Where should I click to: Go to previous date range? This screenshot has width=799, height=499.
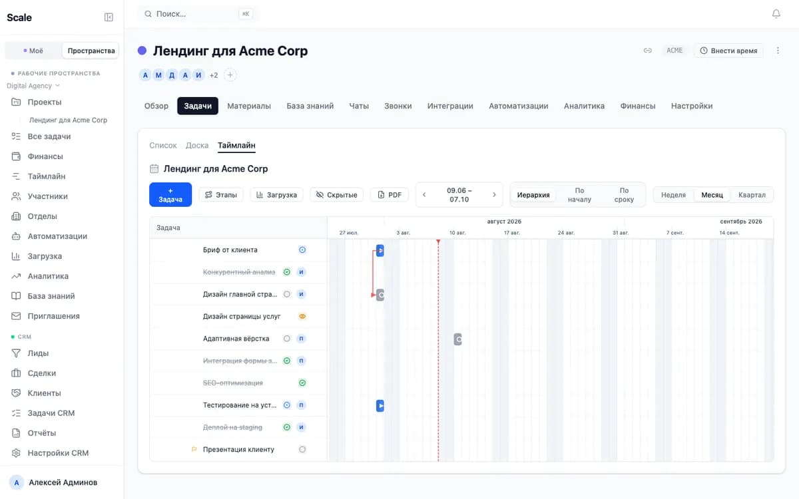(425, 195)
